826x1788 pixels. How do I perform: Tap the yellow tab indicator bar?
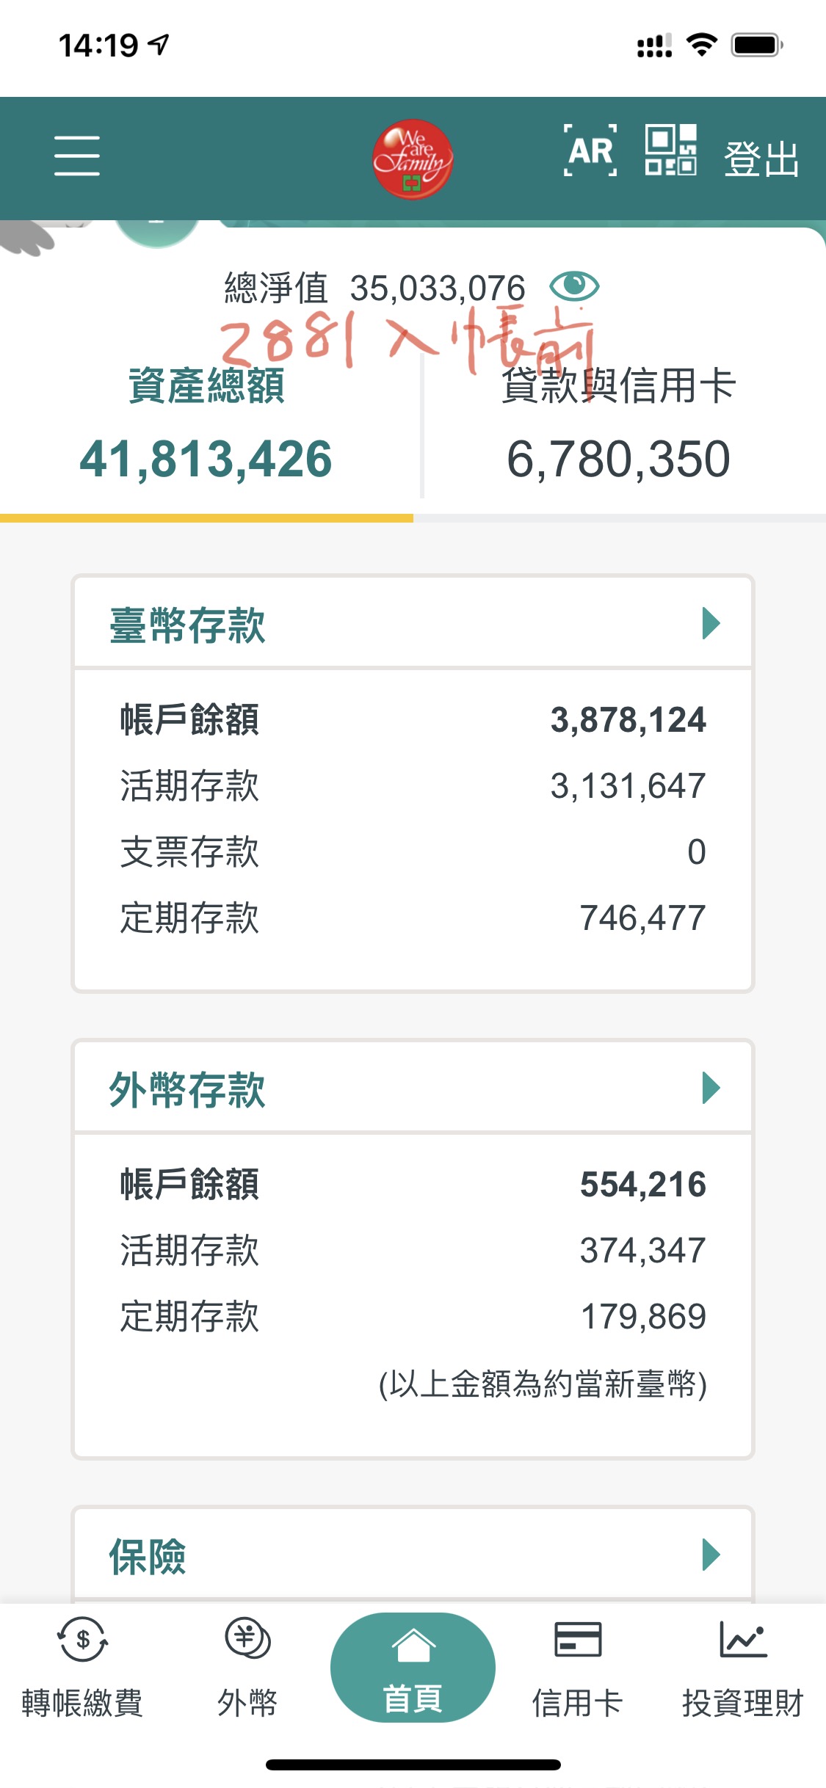(206, 518)
